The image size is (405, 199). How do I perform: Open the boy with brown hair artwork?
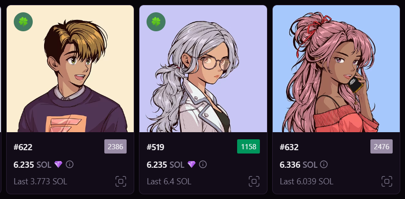coord(70,69)
